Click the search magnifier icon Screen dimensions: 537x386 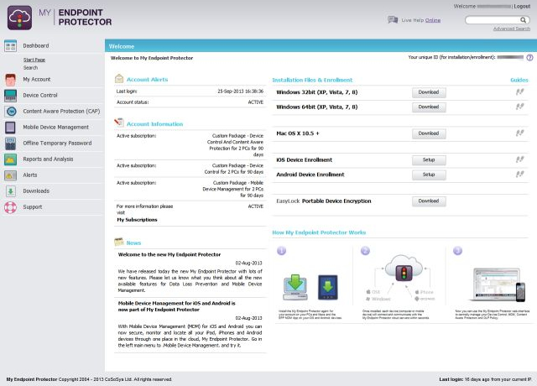523,20
